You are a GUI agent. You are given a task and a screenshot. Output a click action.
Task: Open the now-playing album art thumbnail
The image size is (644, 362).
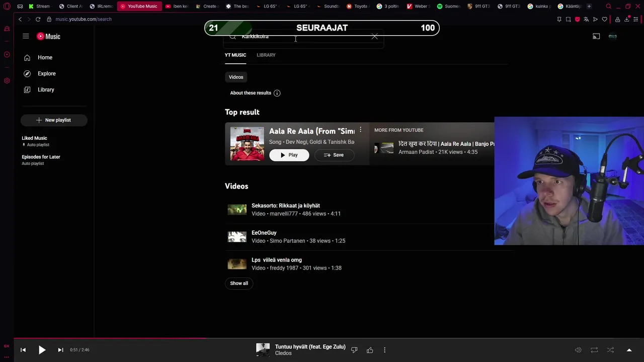pos(263,350)
